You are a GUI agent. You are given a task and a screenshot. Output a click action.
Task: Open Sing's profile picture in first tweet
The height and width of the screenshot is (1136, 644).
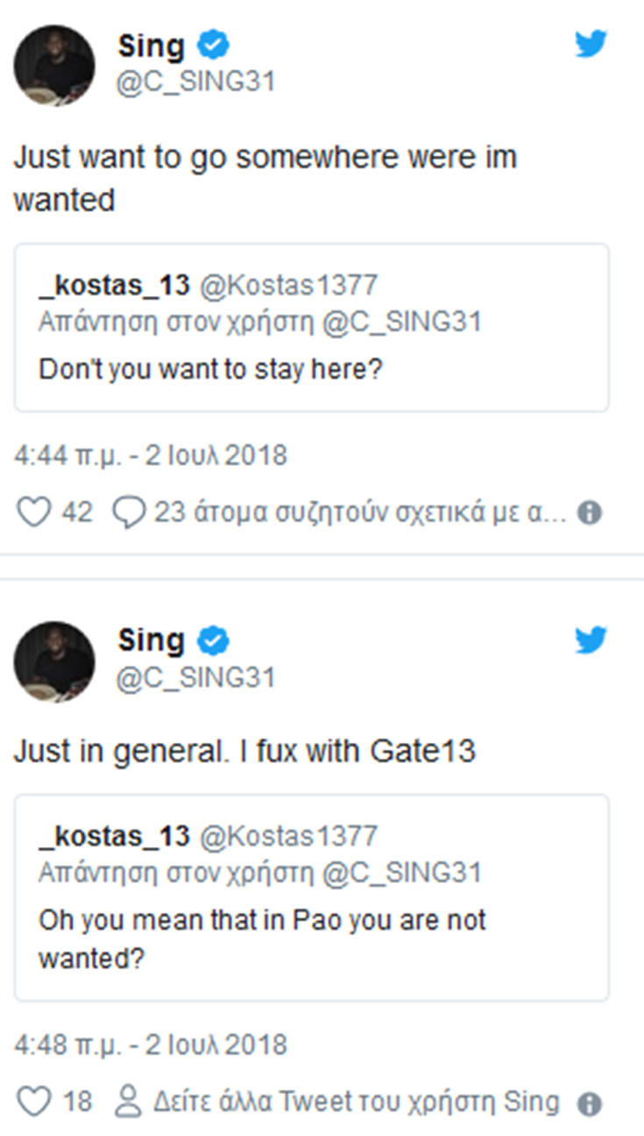click(x=54, y=66)
